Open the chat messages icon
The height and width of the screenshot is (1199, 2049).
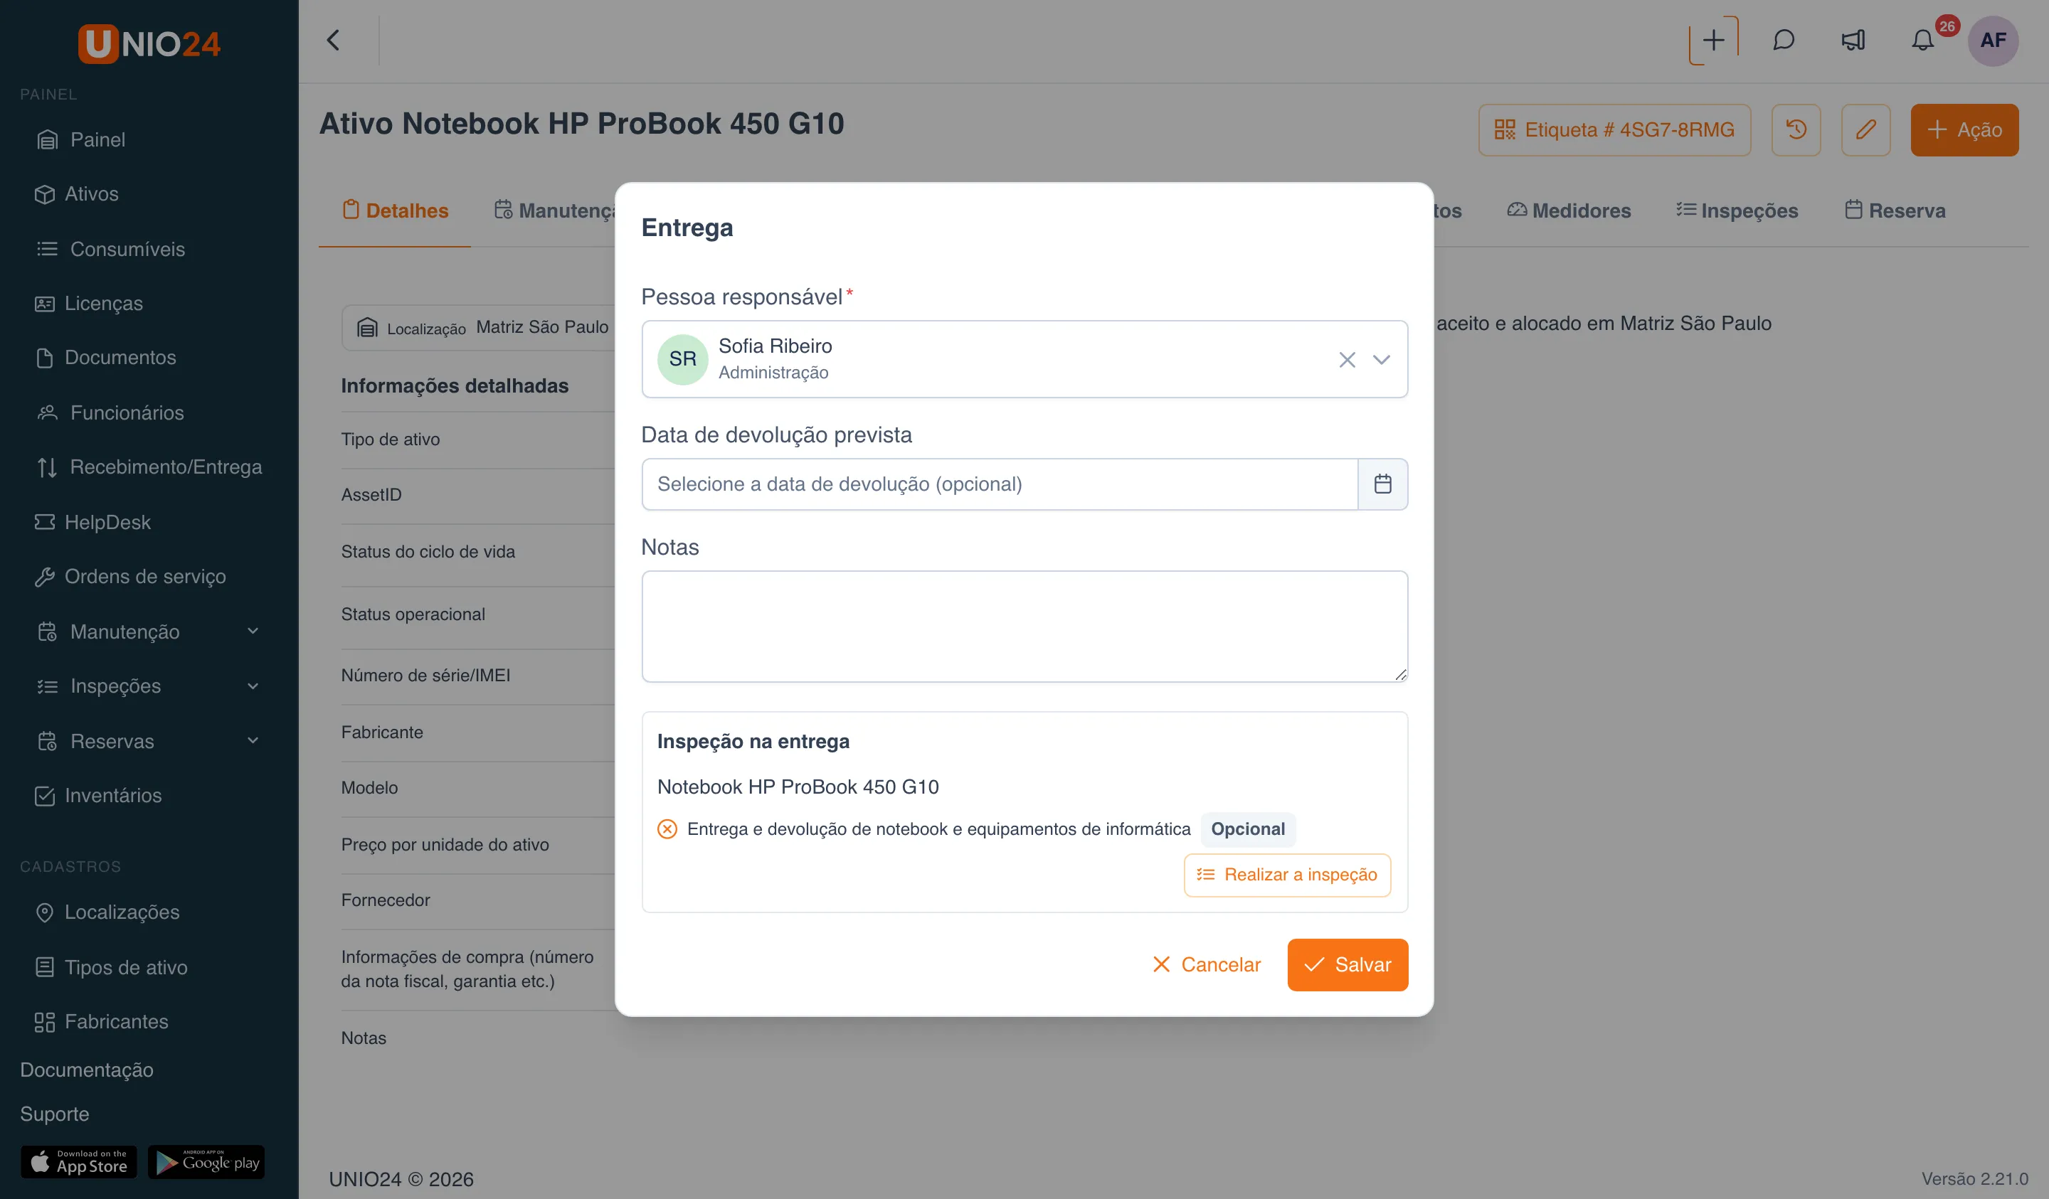pyautogui.click(x=1783, y=41)
